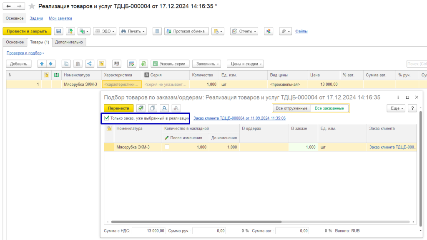This screenshot has height=240, width=427.
Task: Check the box in Мясорубка ЭКМ-3 dialog row
Action: click(167, 147)
